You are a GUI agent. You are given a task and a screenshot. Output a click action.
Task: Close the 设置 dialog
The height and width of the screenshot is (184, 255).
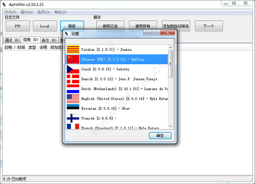[x=167, y=32]
